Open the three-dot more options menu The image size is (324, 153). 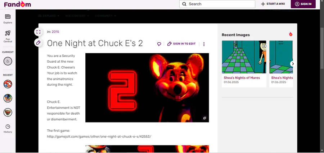click(x=204, y=44)
